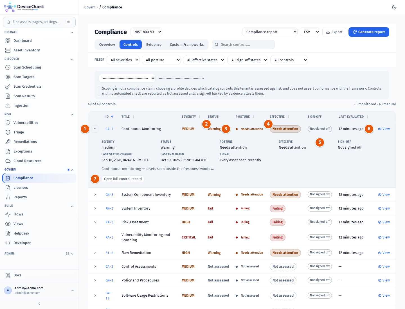
Task: Sort controls by Posture column
Action: 245,117
